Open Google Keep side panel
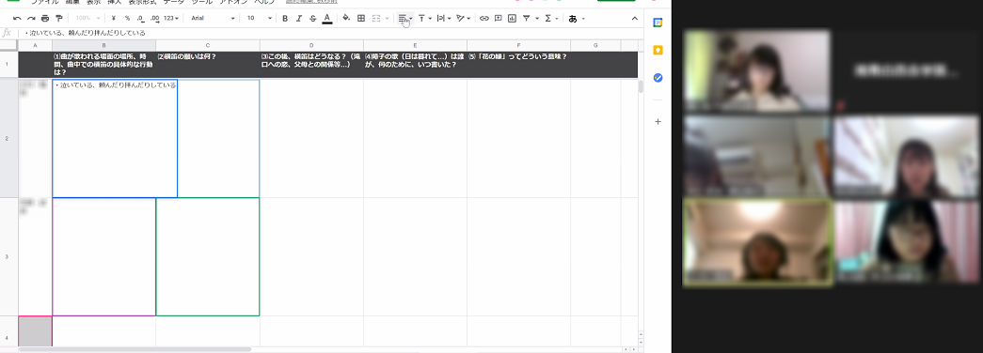The width and height of the screenshot is (983, 353). (x=658, y=50)
